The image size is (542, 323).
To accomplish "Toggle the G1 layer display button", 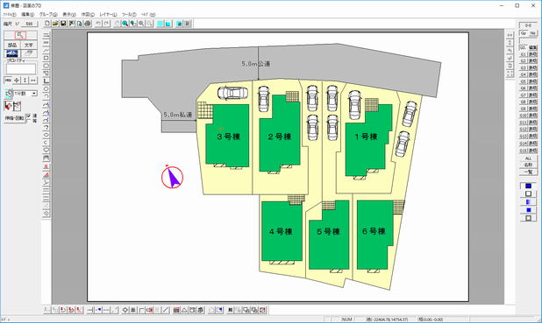I will tap(532, 54).
